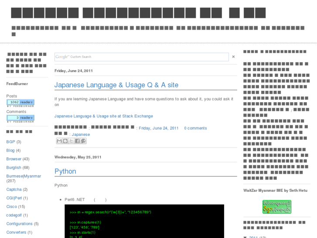Share the post to Twitter
The height and width of the screenshot is (238, 317).
72,141
